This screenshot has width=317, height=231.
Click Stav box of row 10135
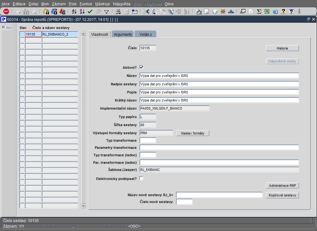pyautogui.click(x=22, y=34)
